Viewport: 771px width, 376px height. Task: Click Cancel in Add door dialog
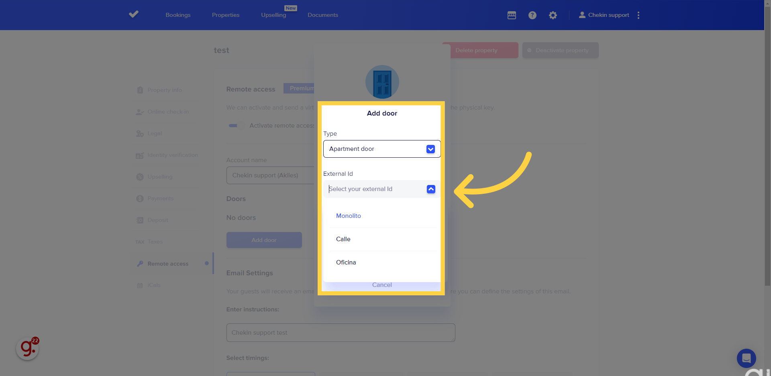tap(382, 285)
